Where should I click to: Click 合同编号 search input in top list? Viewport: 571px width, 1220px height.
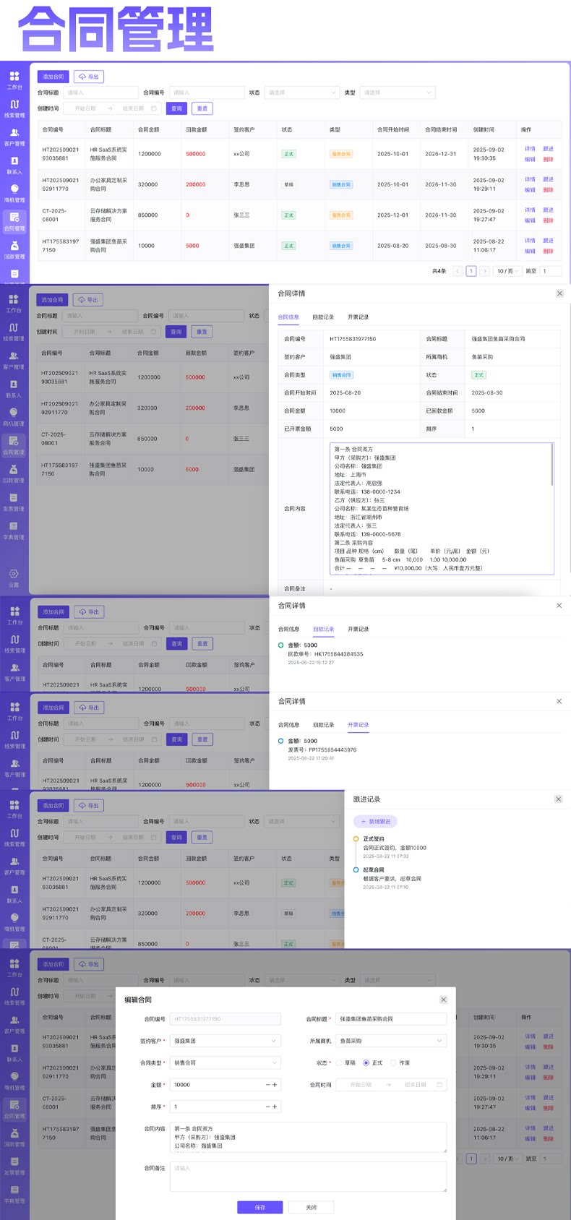pyautogui.click(x=207, y=93)
